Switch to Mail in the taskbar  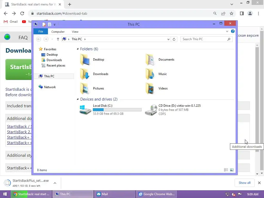pos(115,194)
